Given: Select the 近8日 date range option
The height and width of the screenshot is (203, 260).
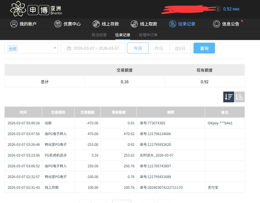Looking at the screenshot, I should [x=180, y=48].
